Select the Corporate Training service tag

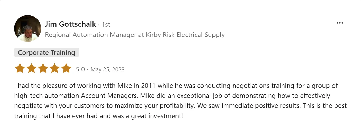47,52
